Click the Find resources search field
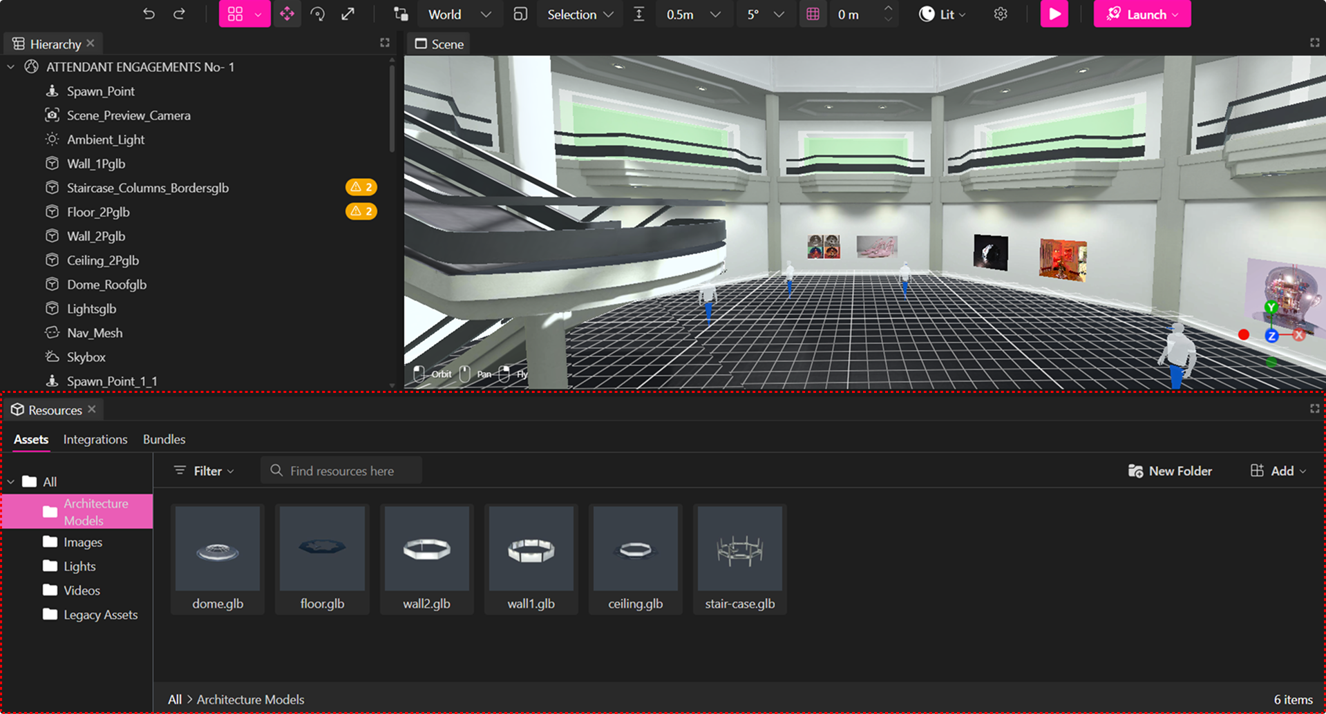The width and height of the screenshot is (1326, 714). coord(341,471)
